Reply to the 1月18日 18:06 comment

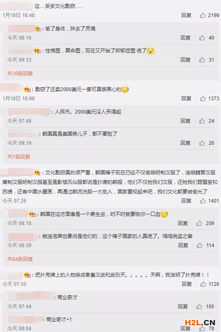(x=186, y=98)
